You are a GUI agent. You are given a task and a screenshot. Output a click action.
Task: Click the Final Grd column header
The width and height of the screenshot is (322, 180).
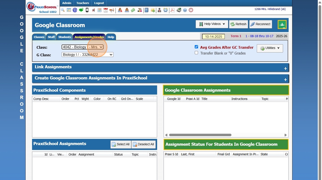224,154
